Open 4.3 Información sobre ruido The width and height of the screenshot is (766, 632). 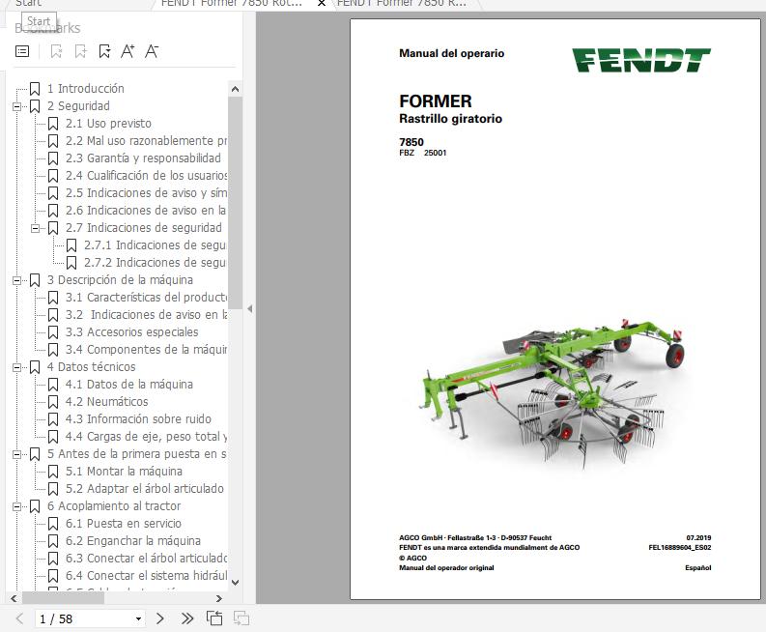point(138,419)
